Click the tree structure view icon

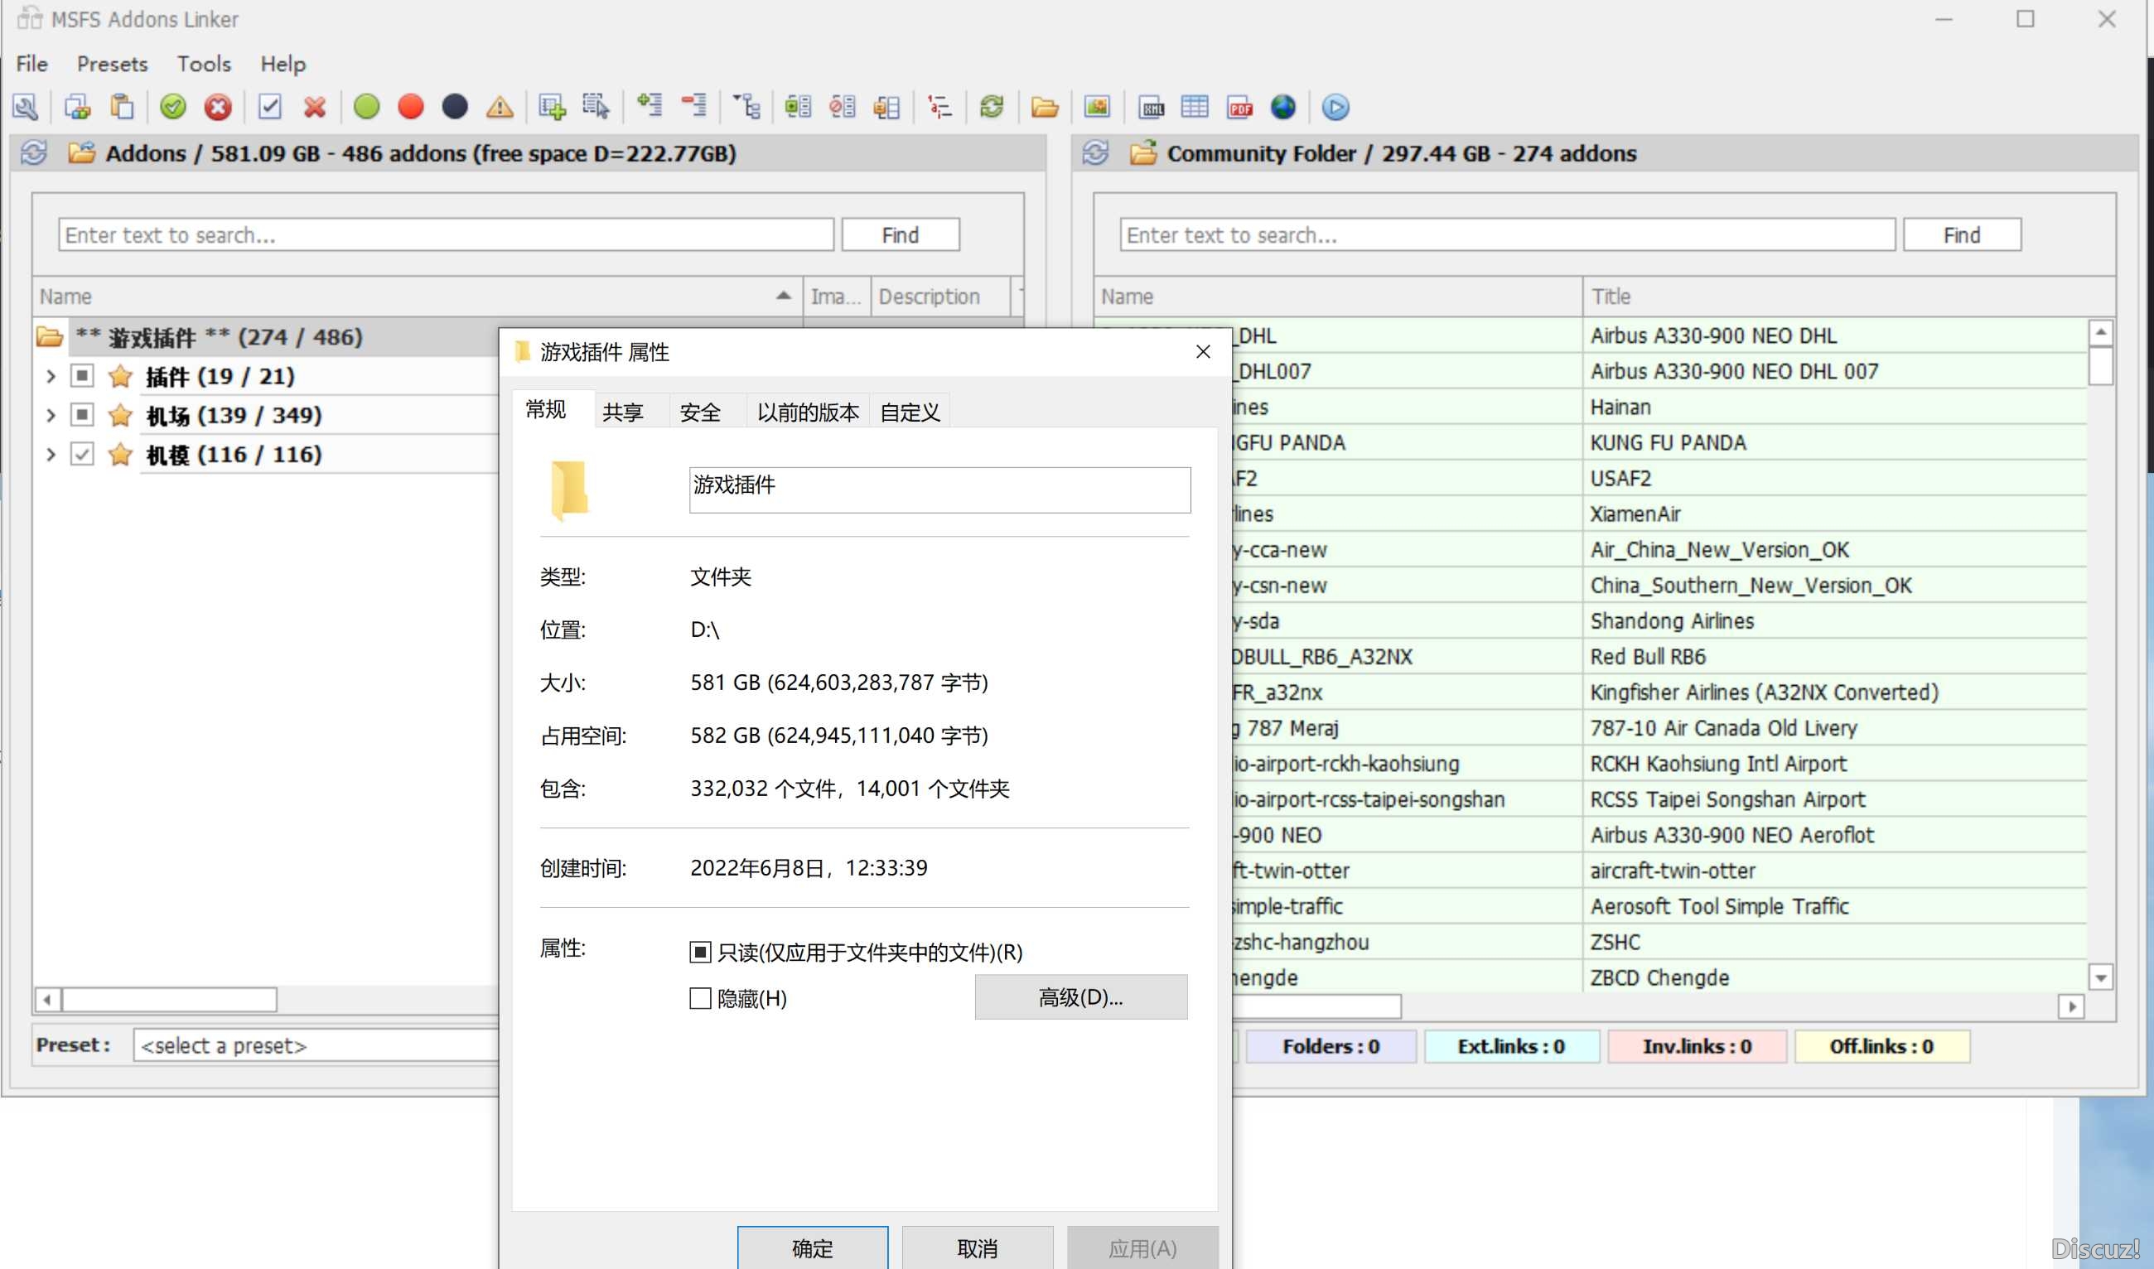pos(746,107)
